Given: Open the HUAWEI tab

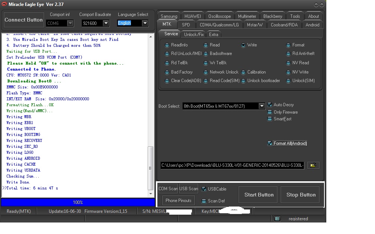Looking at the screenshot, I should (x=193, y=16).
